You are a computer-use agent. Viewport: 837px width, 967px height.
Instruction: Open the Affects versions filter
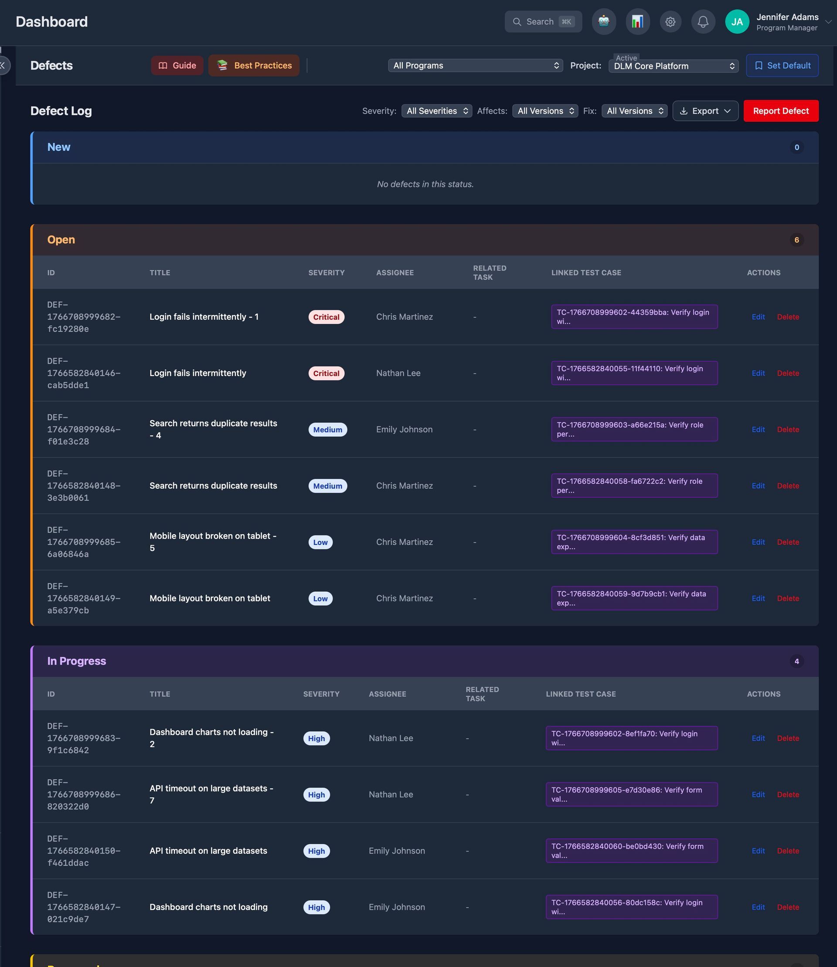545,111
